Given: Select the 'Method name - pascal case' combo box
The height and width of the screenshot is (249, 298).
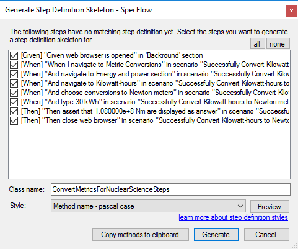Looking at the screenshot, I should click(x=148, y=206).
